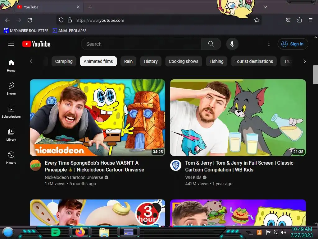Open WB Kids channel avatar

(x=176, y=165)
